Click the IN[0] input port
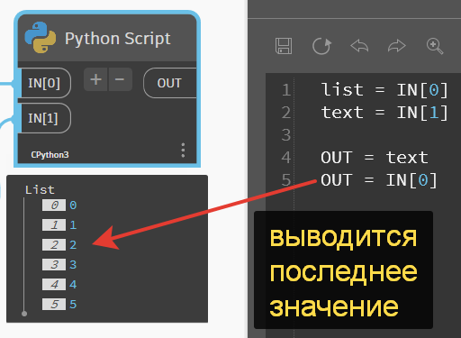This screenshot has height=338, width=461. click(x=44, y=83)
